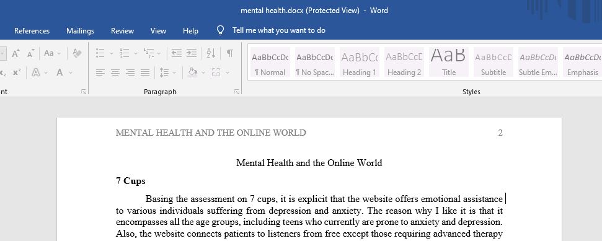Viewport: 602px width, 241px height.
Task: Toggle align left for paragraph
Action: pyautogui.click(x=100, y=72)
